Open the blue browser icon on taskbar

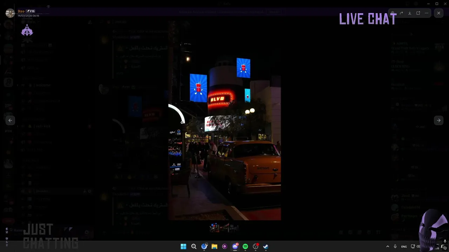204,246
